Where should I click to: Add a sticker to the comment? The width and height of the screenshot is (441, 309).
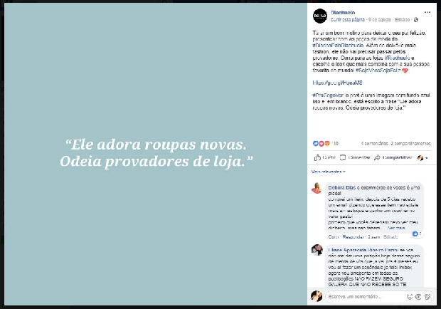pos(427,296)
